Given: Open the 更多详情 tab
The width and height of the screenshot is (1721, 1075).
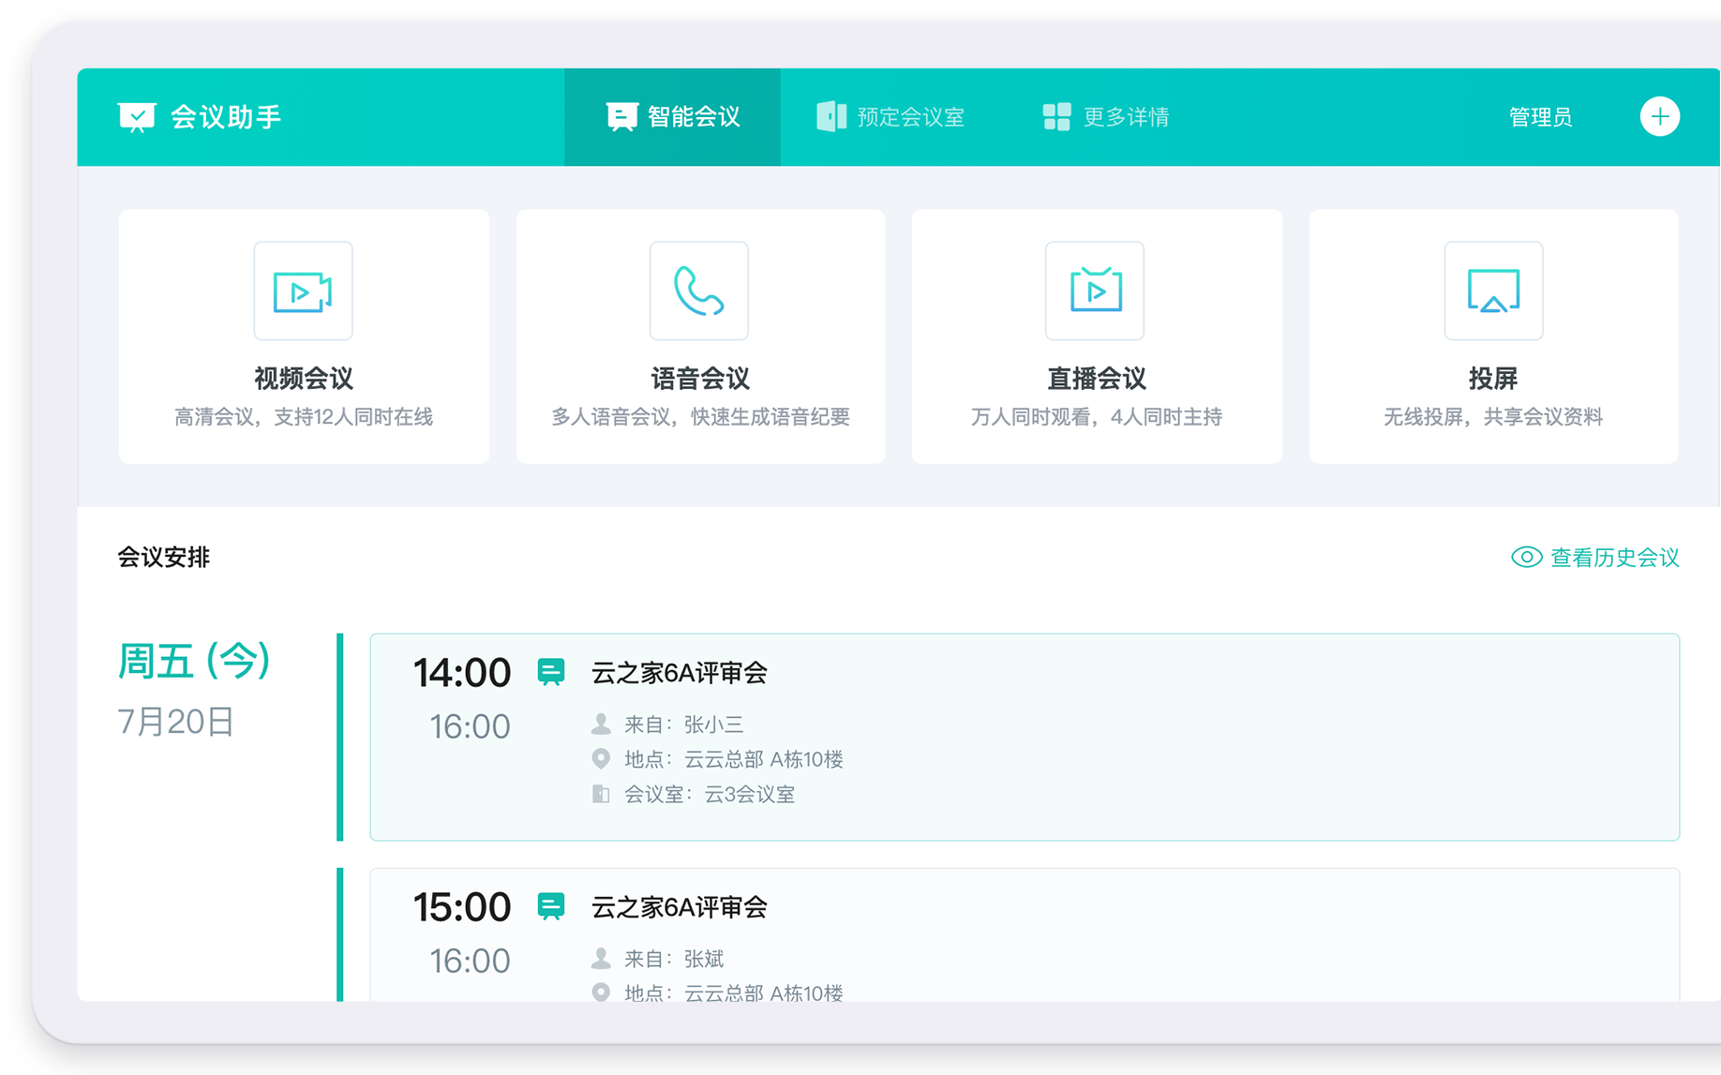Looking at the screenshot, I should coord(1106,117).
